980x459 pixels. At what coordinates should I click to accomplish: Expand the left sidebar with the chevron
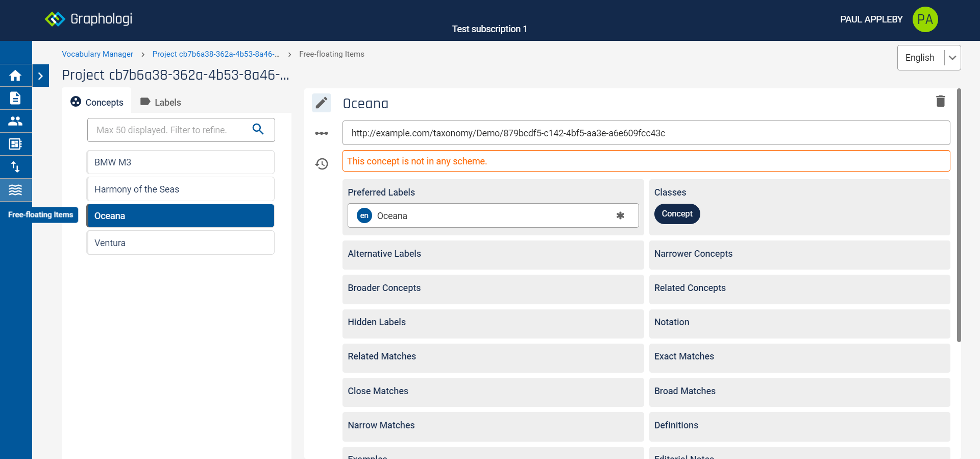click(40, 76)
